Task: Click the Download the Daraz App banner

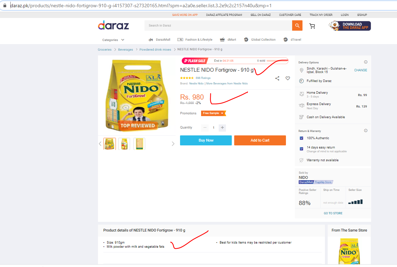Action: coord(350,26)
